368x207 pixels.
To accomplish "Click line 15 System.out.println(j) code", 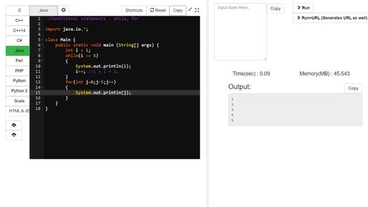I will pyautogui.click(x=103, y=93).
